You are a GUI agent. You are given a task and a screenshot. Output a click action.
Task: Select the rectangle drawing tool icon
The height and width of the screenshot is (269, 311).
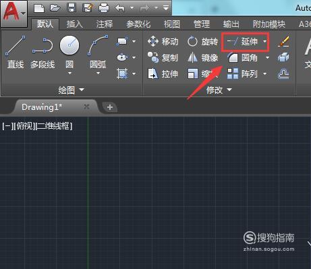coord(122,42)
